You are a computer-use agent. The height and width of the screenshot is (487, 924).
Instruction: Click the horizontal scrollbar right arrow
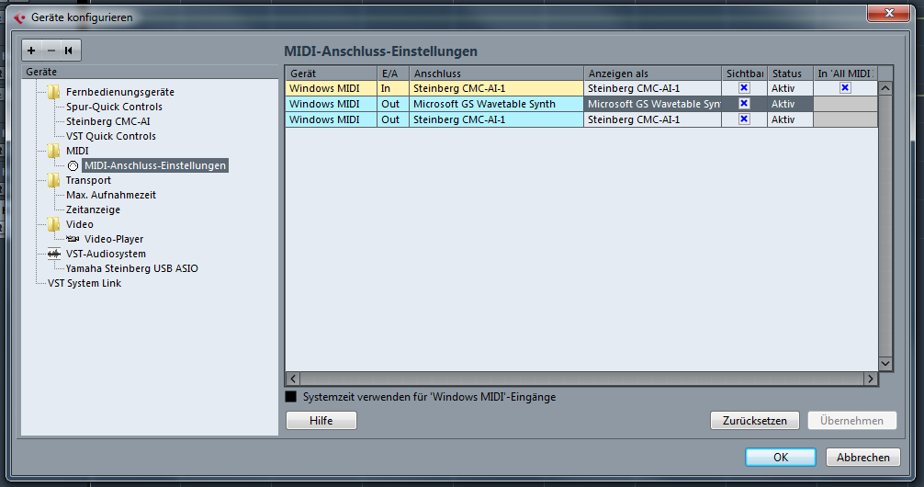(x=871, y=379)
